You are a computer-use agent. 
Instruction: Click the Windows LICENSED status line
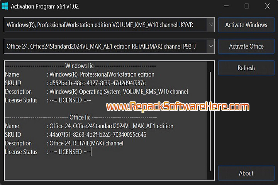click(x=70, y=100)
